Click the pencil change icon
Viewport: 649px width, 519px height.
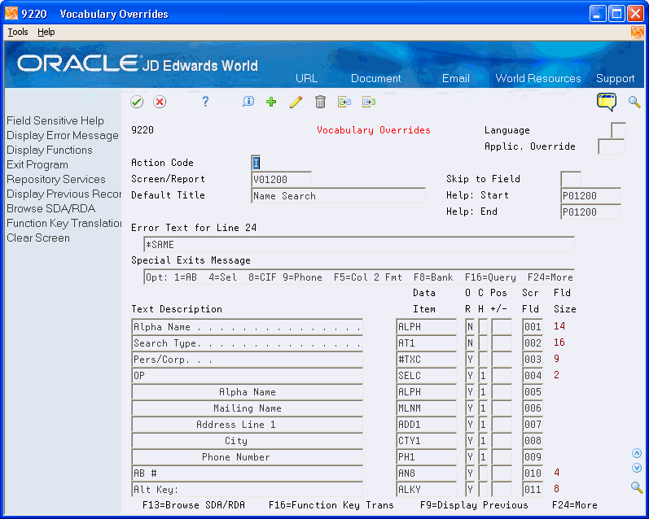click(x=296, y=102)
